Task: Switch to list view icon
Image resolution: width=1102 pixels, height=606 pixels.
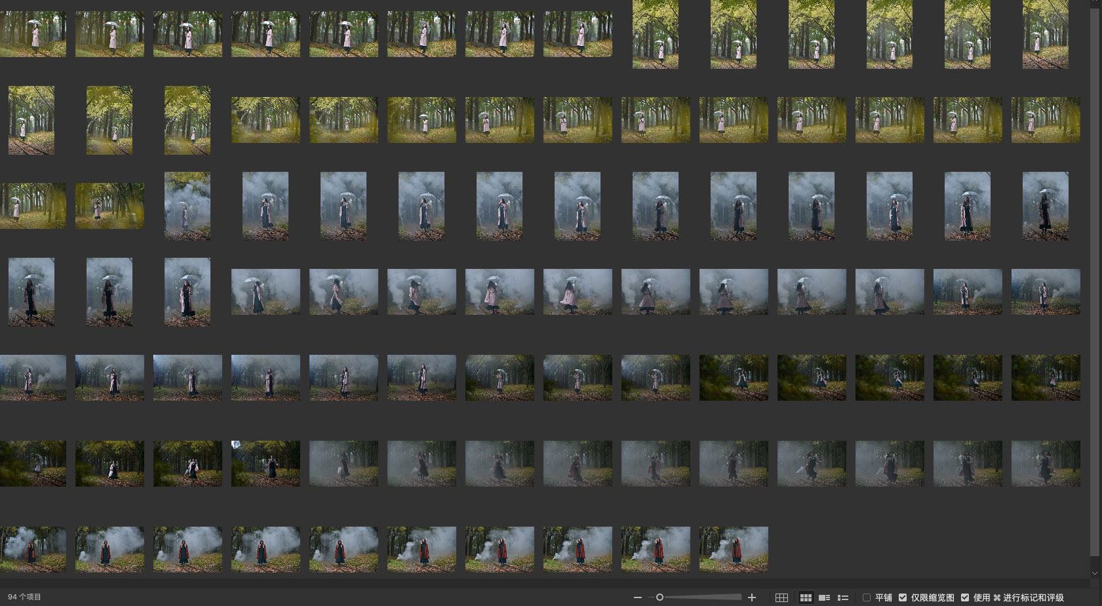Action: [843, 597]
